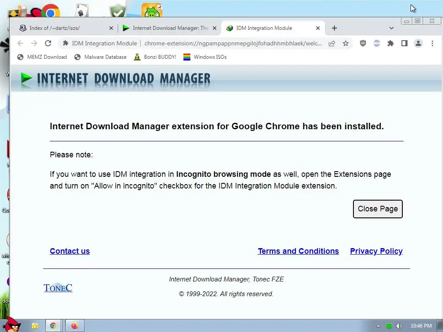443x332 pixels.
Task: Open the volume speaker tray icon
Action: [399, 326]
